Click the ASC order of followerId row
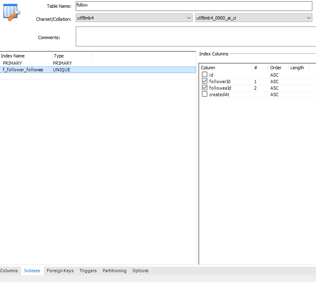Image resolution: width=316 pixels, height=282 pixels. coord(274,82)
